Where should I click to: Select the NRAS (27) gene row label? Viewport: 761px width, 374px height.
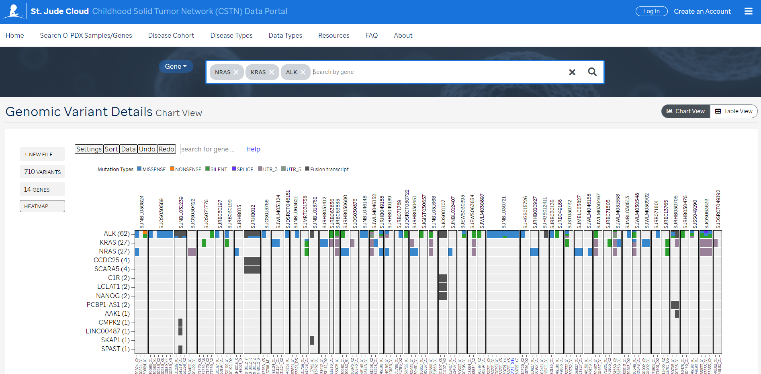tap(115, 251)
